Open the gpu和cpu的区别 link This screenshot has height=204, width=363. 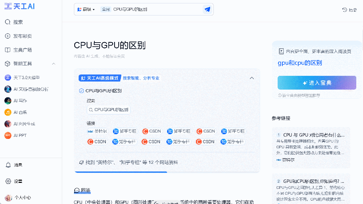pyautogui.click(x=299, y=63)
